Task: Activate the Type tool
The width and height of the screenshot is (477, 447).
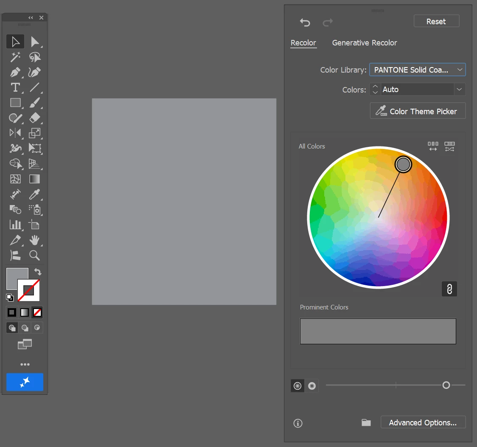Action: (15, 87)
